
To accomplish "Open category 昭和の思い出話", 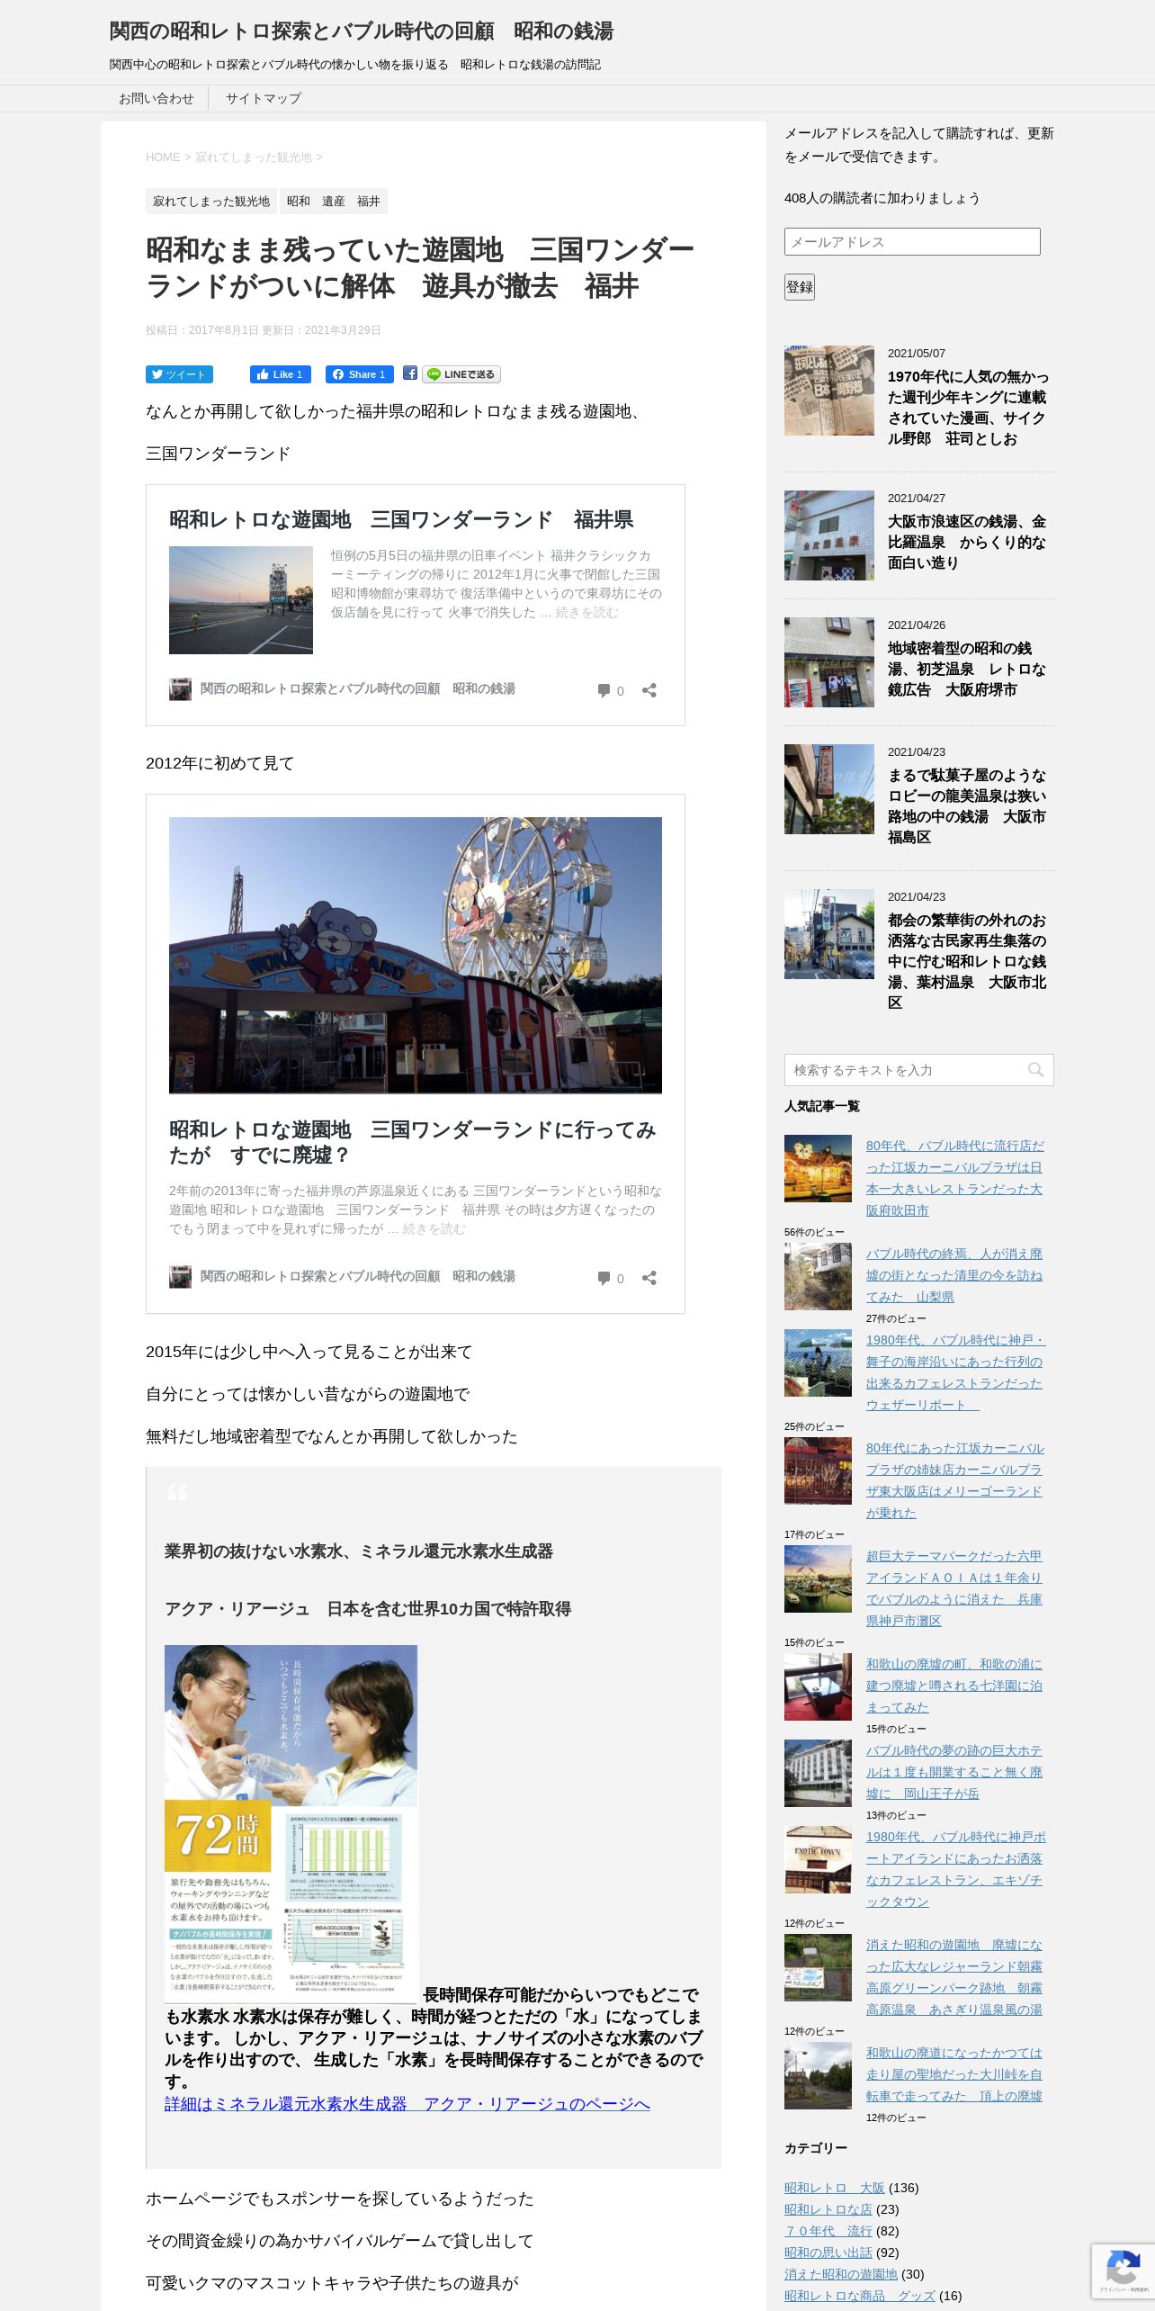I will 828,2253.
